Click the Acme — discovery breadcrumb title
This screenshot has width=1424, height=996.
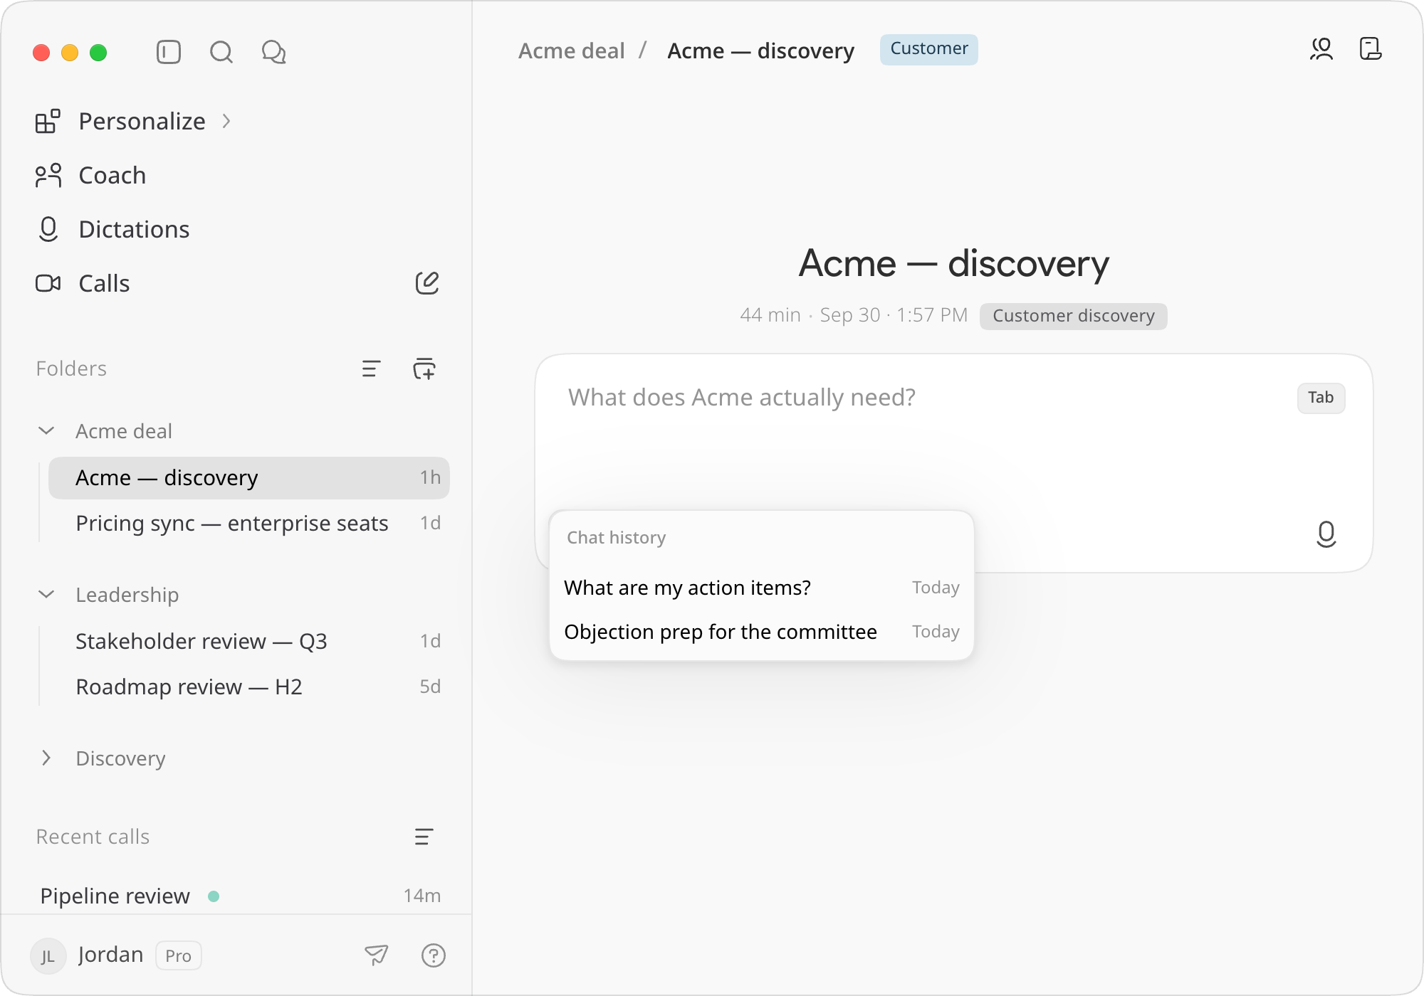(x=761, y=51)
